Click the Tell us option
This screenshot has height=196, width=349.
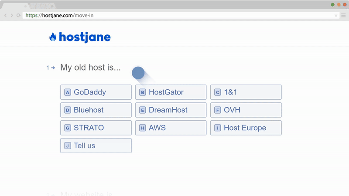[96, 146]
